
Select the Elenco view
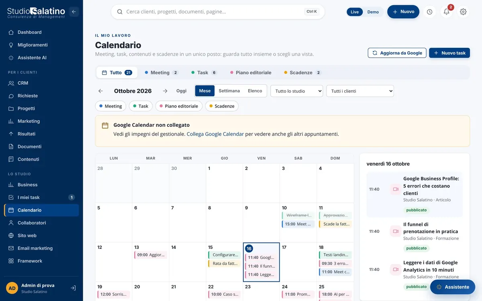pos(255,91)
